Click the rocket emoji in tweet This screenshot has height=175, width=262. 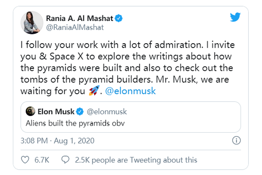[x=94, y=90]
